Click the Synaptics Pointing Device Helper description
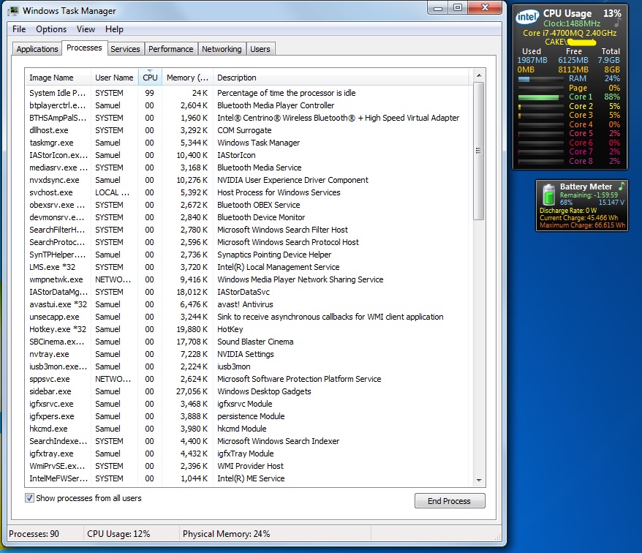Screen dimensions: 642x553 274,255
